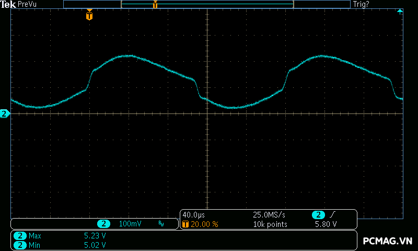Click the orange T icon beside 20.00 %
The height and width of the screenshot is (251, 418).
click(185, 224)
